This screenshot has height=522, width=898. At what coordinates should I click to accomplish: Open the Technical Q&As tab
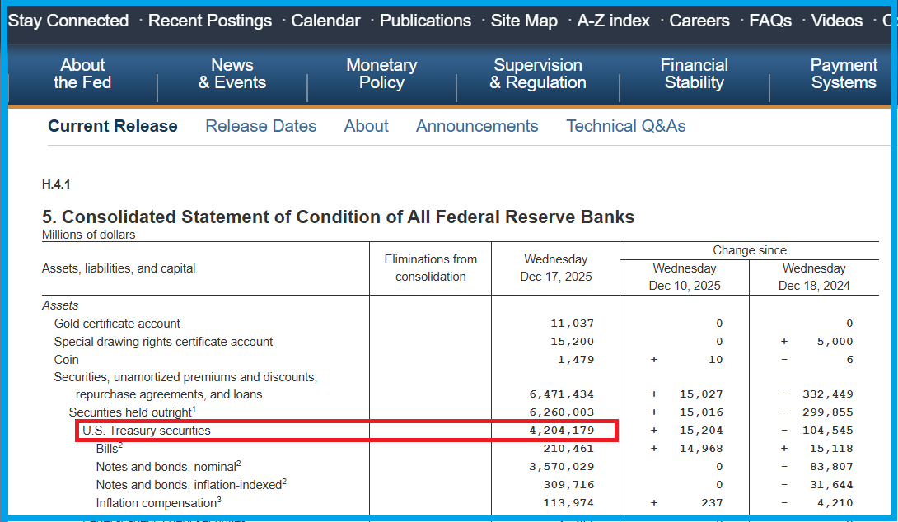pos(625,126)
